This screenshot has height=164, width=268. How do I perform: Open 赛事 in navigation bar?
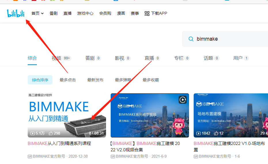(x=135, y=13)
